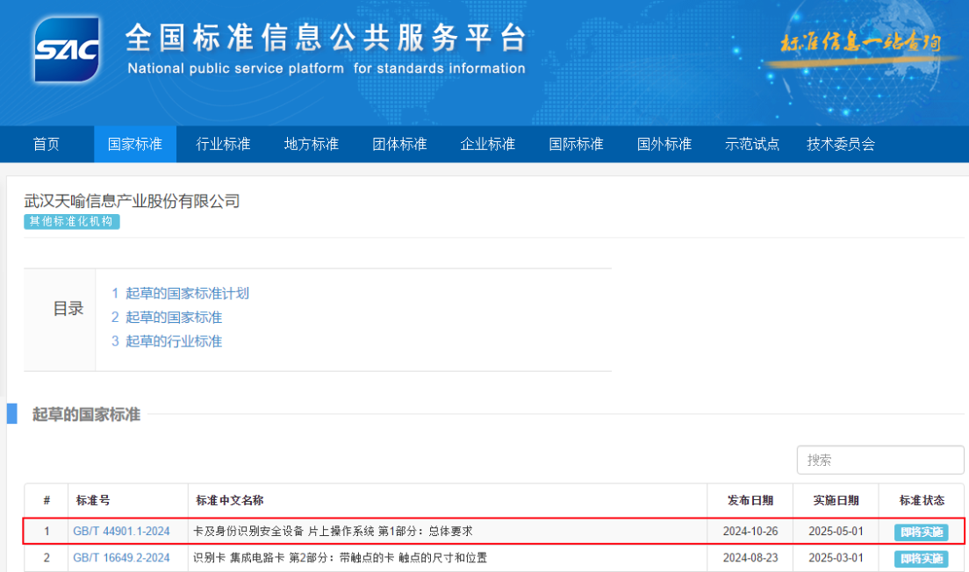Screen dimensions: 969x572
Task: Click the 即将实施 status badge on row 1
Action: [922, 532]
